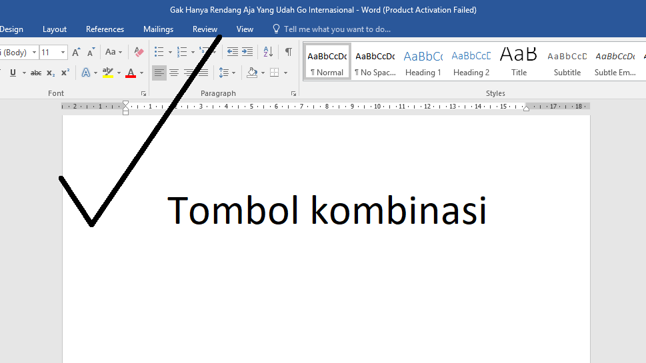Apply the Subtle Emphasis style

click(615, 62)
